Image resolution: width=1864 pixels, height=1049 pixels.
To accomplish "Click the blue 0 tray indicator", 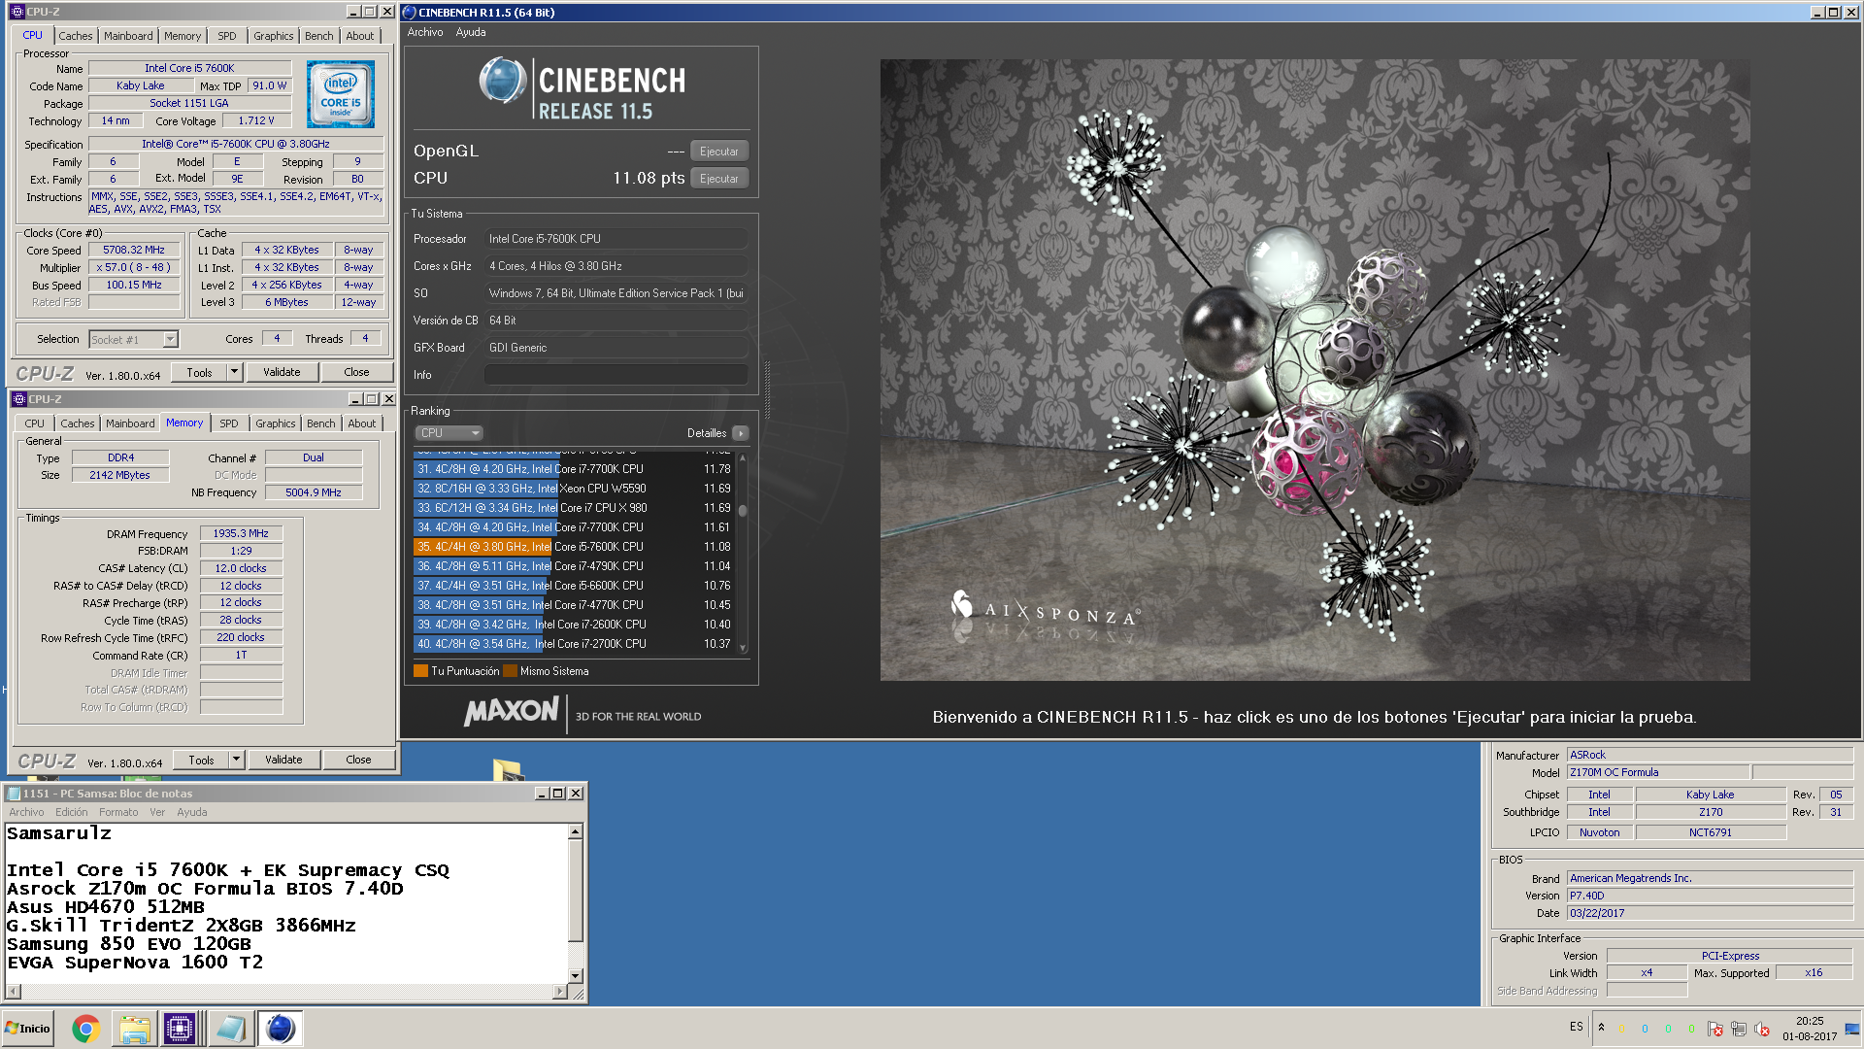I will coord(1645,1029).
